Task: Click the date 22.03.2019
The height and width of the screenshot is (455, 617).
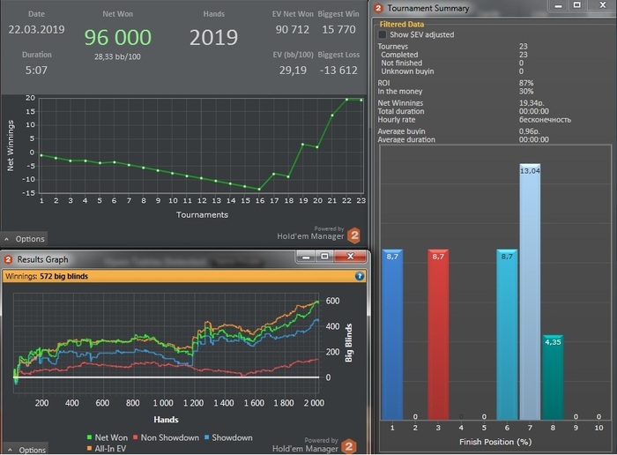Action: point(37,29)
